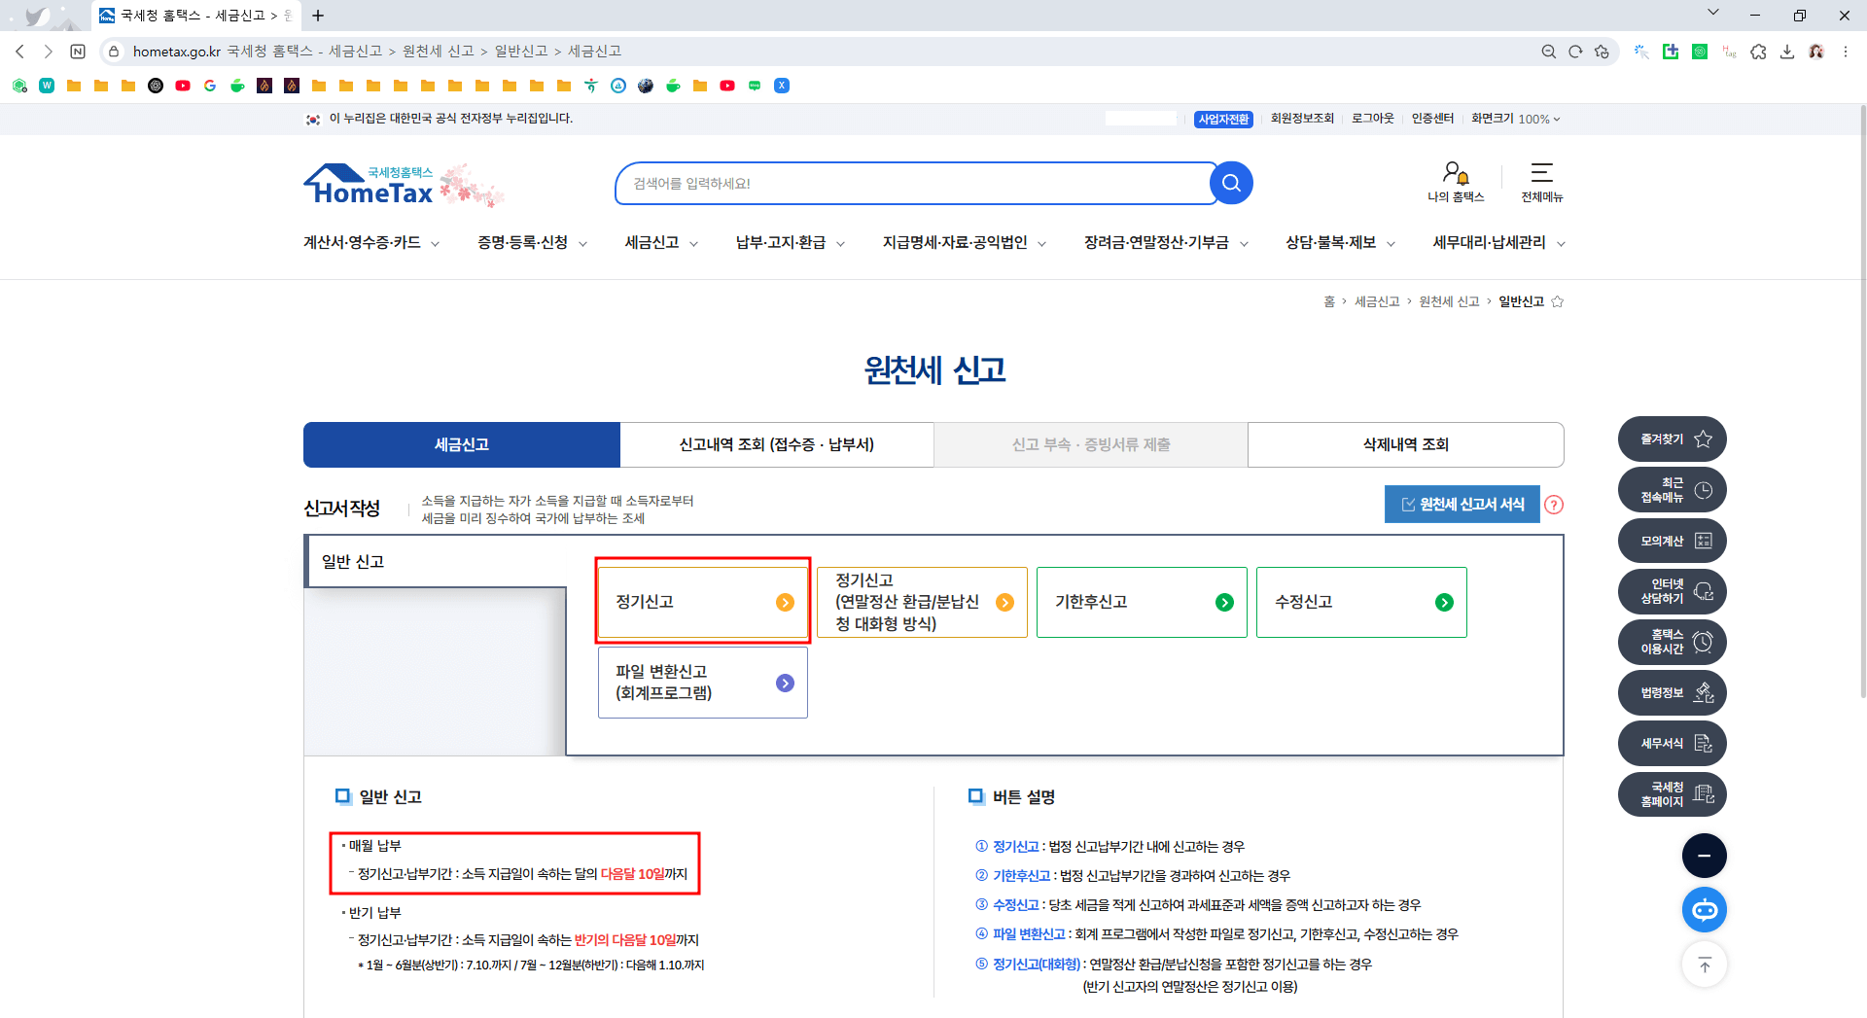Click the search magnifier icon
This screenshot has width=1867, height=1018.
pos(1231,183)
